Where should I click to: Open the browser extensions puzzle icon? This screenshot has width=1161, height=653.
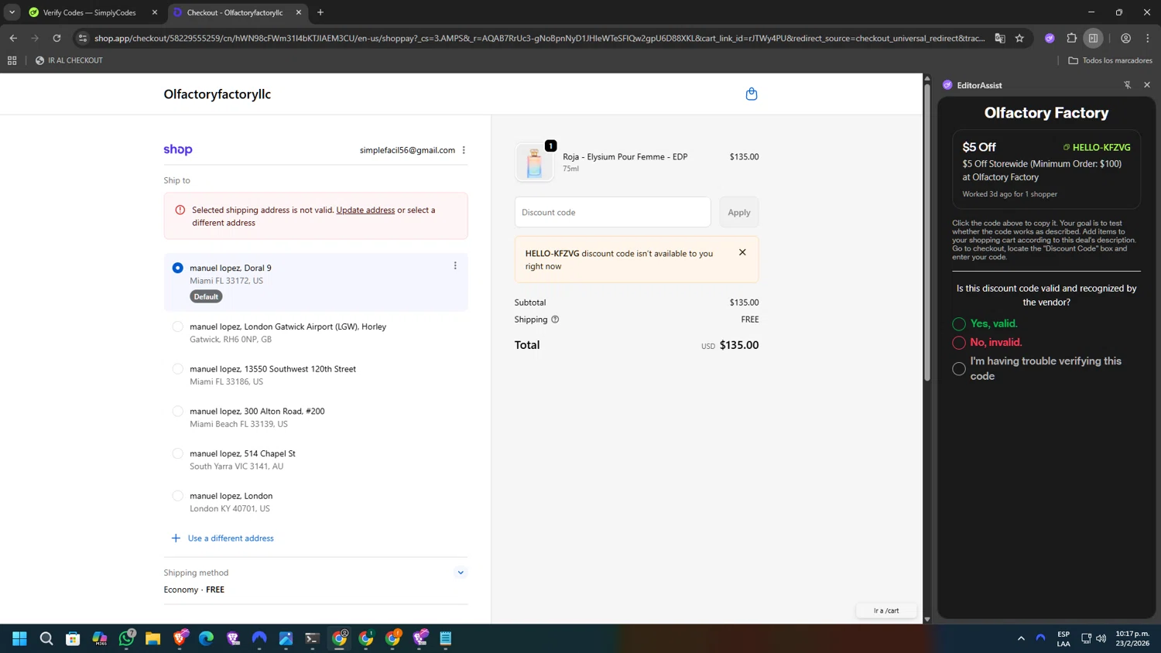(1071, 38)
